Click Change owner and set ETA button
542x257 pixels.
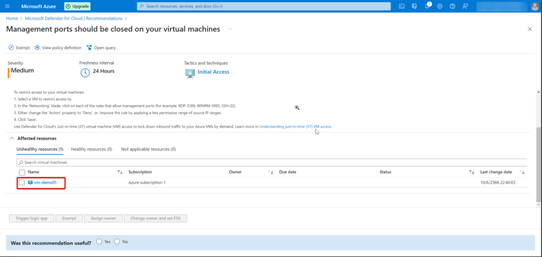[156, 218]
